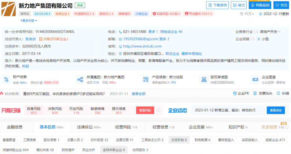Click the 曾用名 former name tag
The height and width of the screenshot is (154, 291).
[25, 14]
